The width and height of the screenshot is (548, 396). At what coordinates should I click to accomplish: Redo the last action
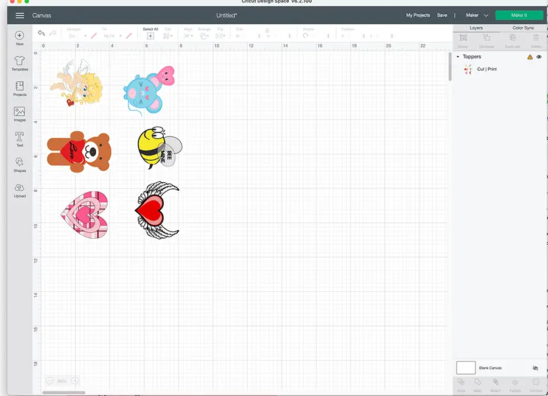pyautogui.click(x=53, y=33)
